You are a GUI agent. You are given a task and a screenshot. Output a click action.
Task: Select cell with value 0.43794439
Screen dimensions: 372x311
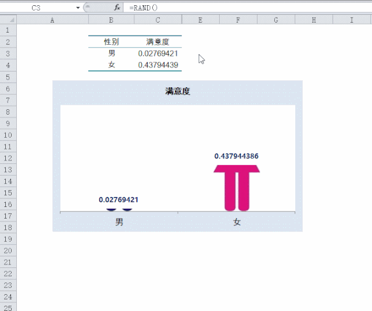[x=158, y=65]
